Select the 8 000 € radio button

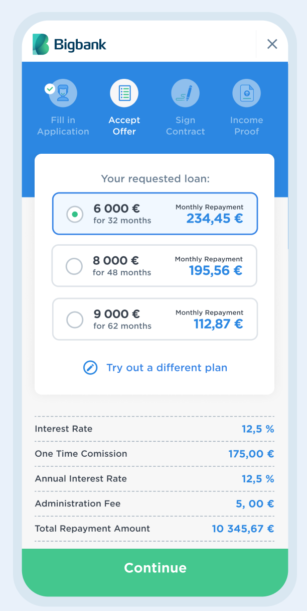point(74,266)
